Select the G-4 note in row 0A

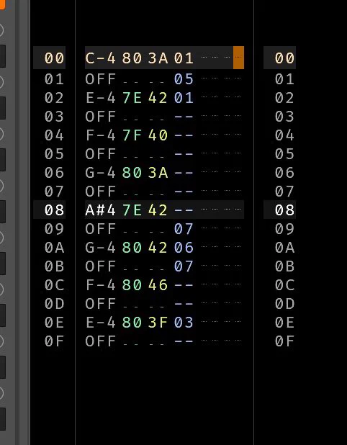point(101,248)
